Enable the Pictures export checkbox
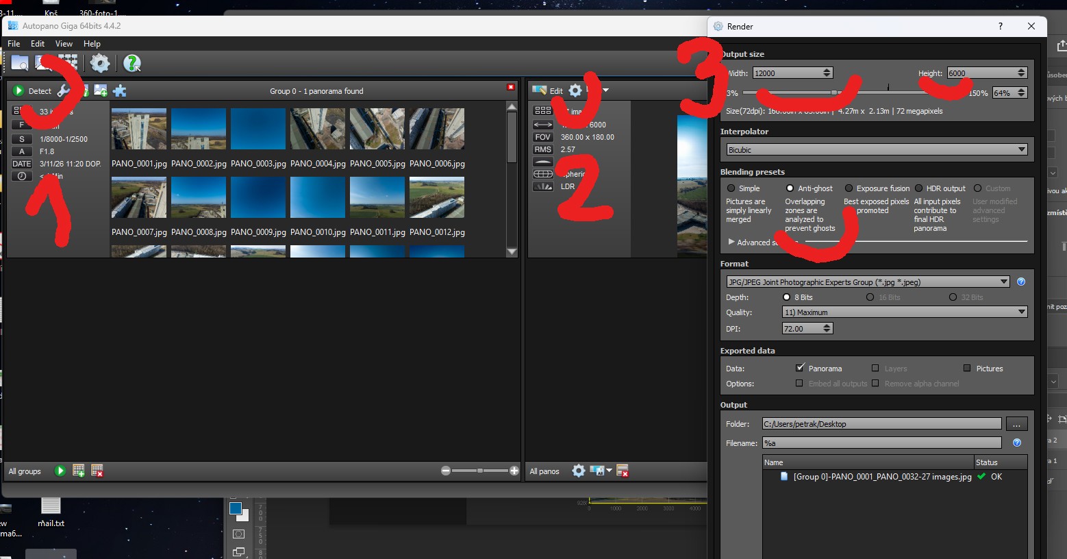This screenshot has height=559, width=1067. click(967, 368)
